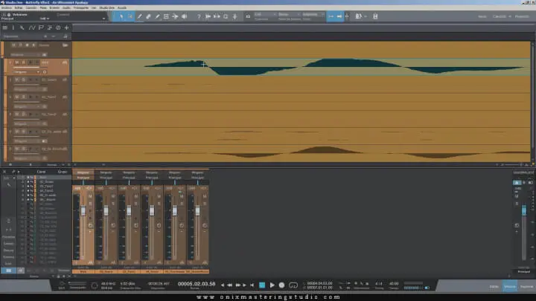
Task: Switch to the Mezcla view at the bottom right
Action: [510, 286]
